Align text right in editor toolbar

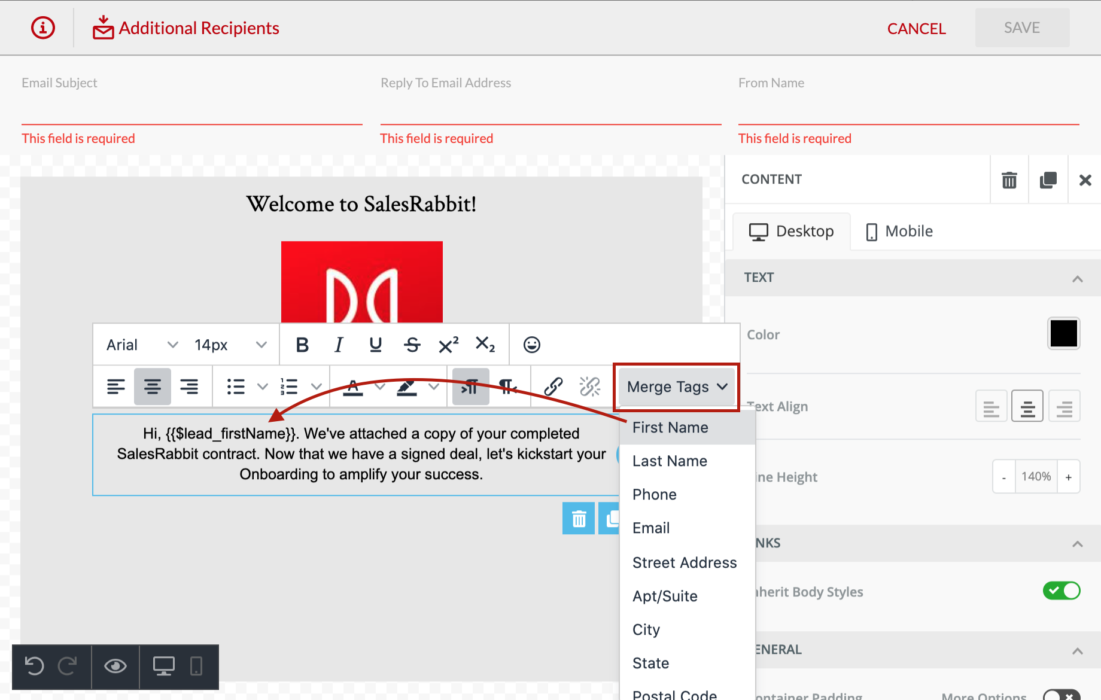[x=189, y=386]
